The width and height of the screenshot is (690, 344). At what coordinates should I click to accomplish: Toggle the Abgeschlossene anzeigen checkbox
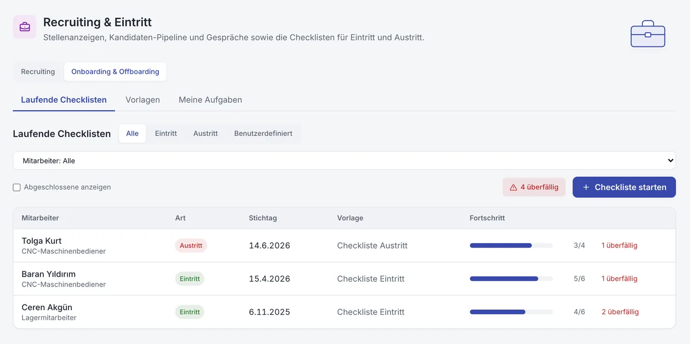coord(17,187)
